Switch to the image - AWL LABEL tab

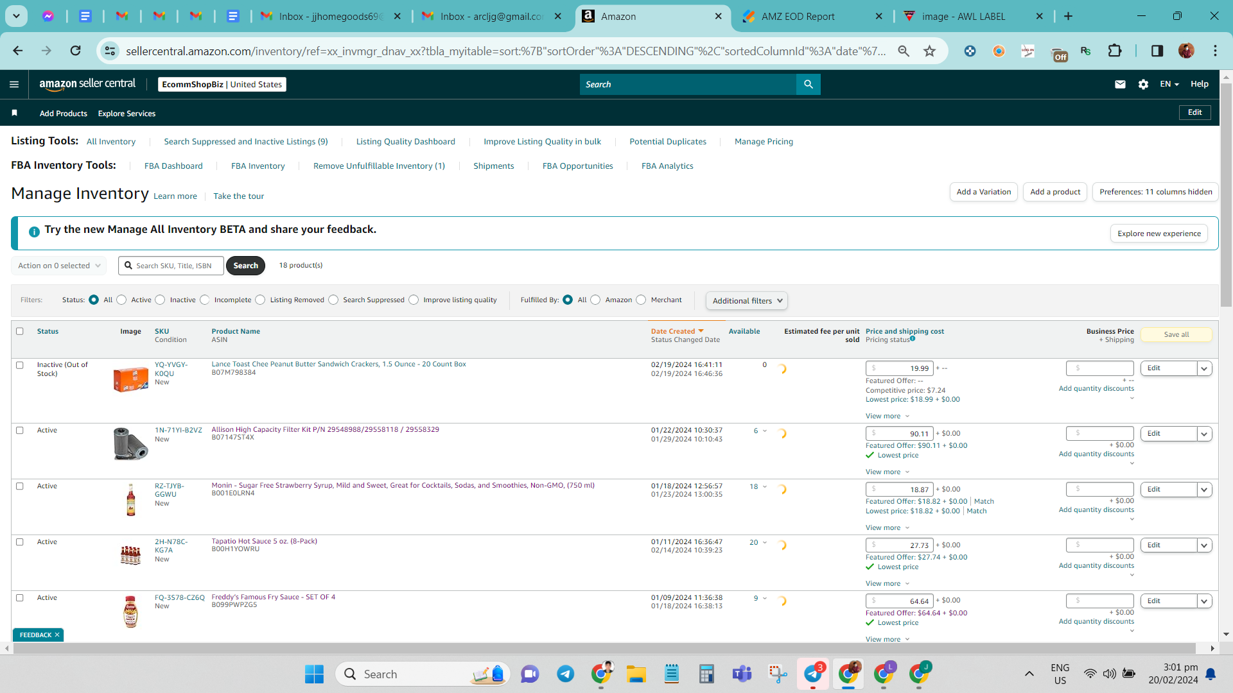(973, 17)
